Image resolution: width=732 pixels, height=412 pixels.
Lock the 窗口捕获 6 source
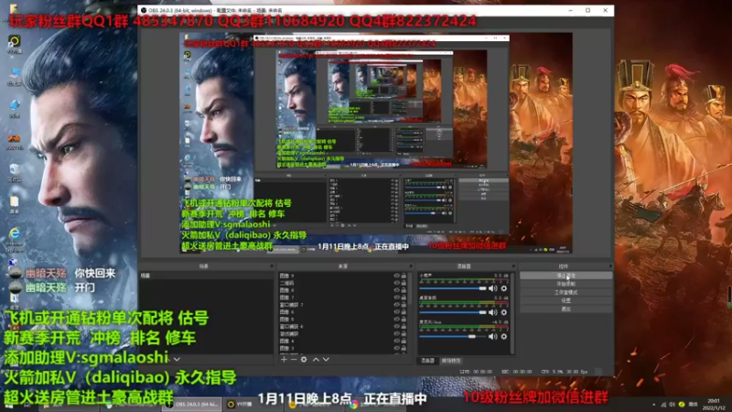tap(404, 327)
